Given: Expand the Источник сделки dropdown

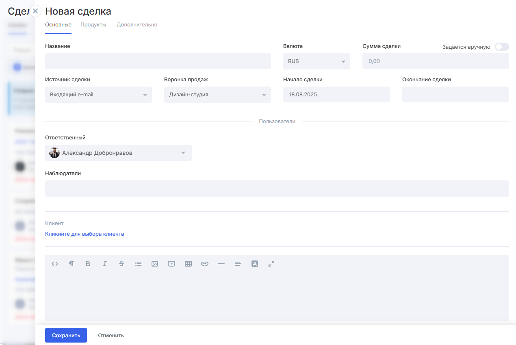Looking at the screenshot, I should [98, 95].
